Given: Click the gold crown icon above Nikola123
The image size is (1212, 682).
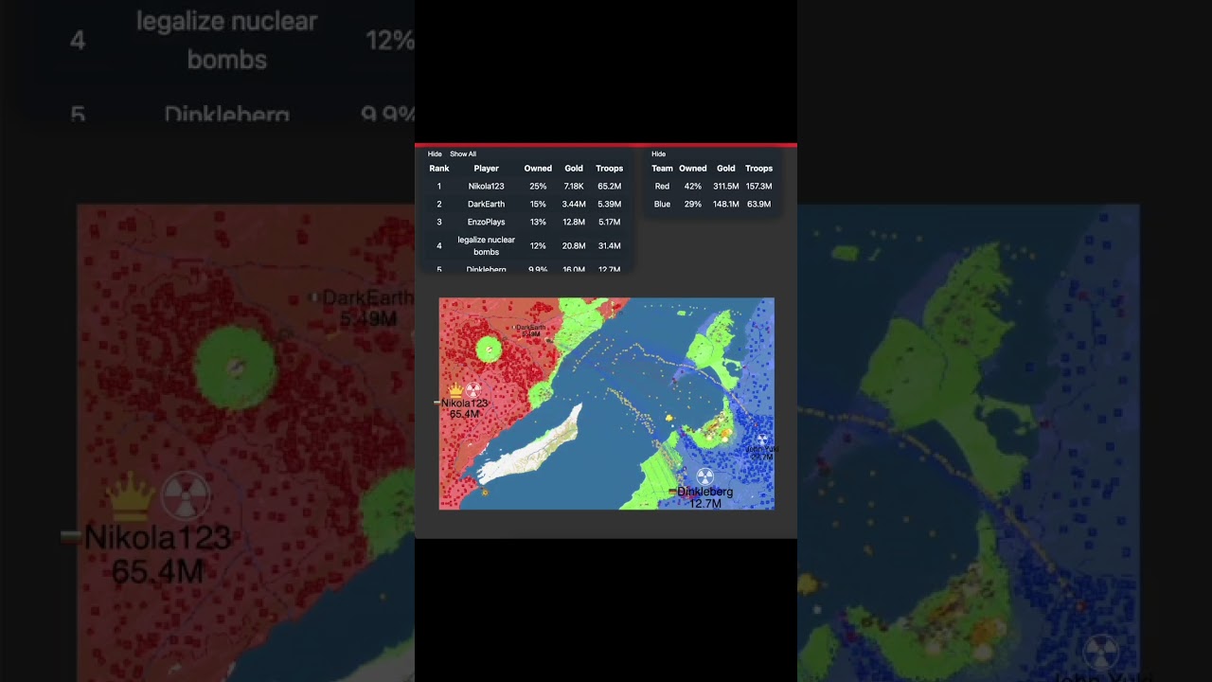Looking at the screenshot, I should coord(454,389).
